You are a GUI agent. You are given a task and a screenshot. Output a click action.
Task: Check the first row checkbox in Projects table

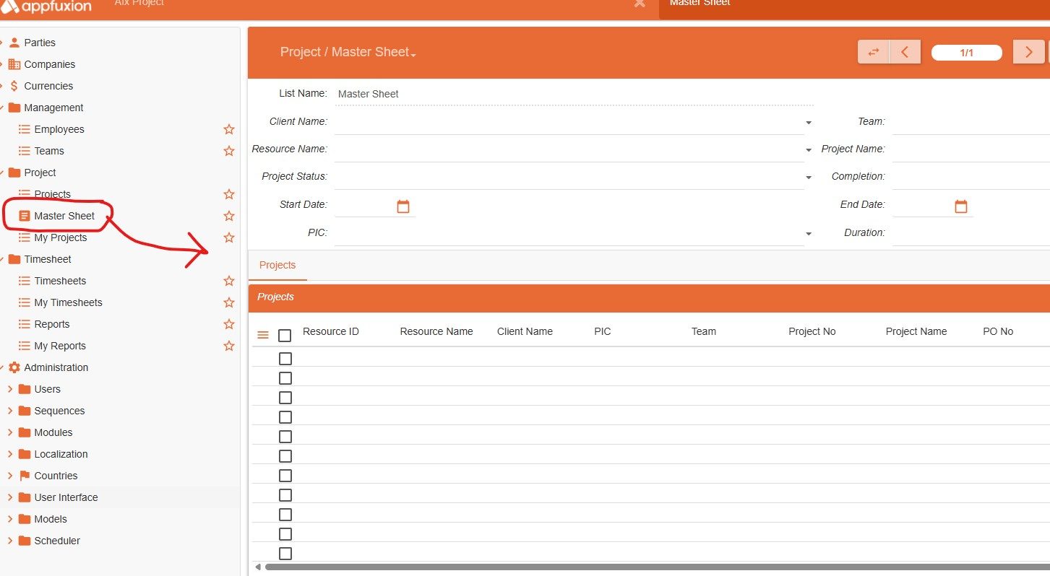coord(285,359)
